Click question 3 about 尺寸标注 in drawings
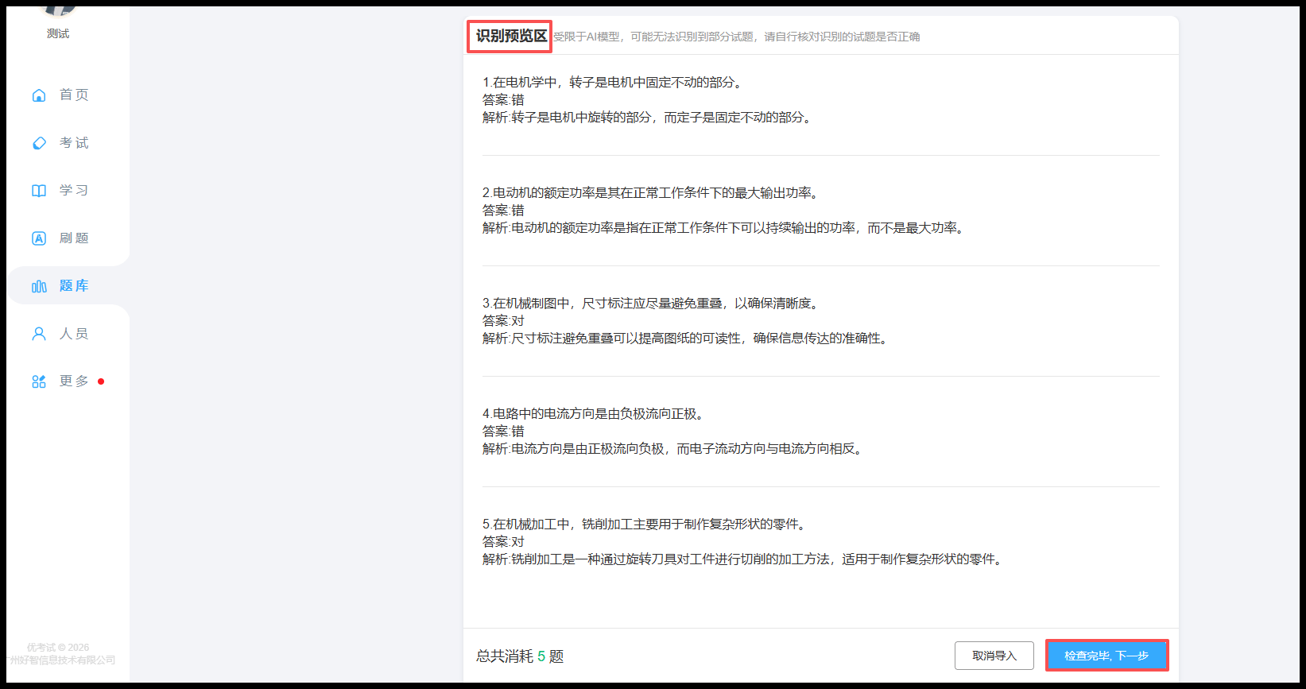Screen dimensions: 1306x689 coord(652,304)
